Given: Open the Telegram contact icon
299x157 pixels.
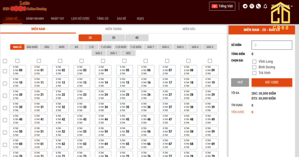Looking at the screenshot, I should (x=245, y=6).
